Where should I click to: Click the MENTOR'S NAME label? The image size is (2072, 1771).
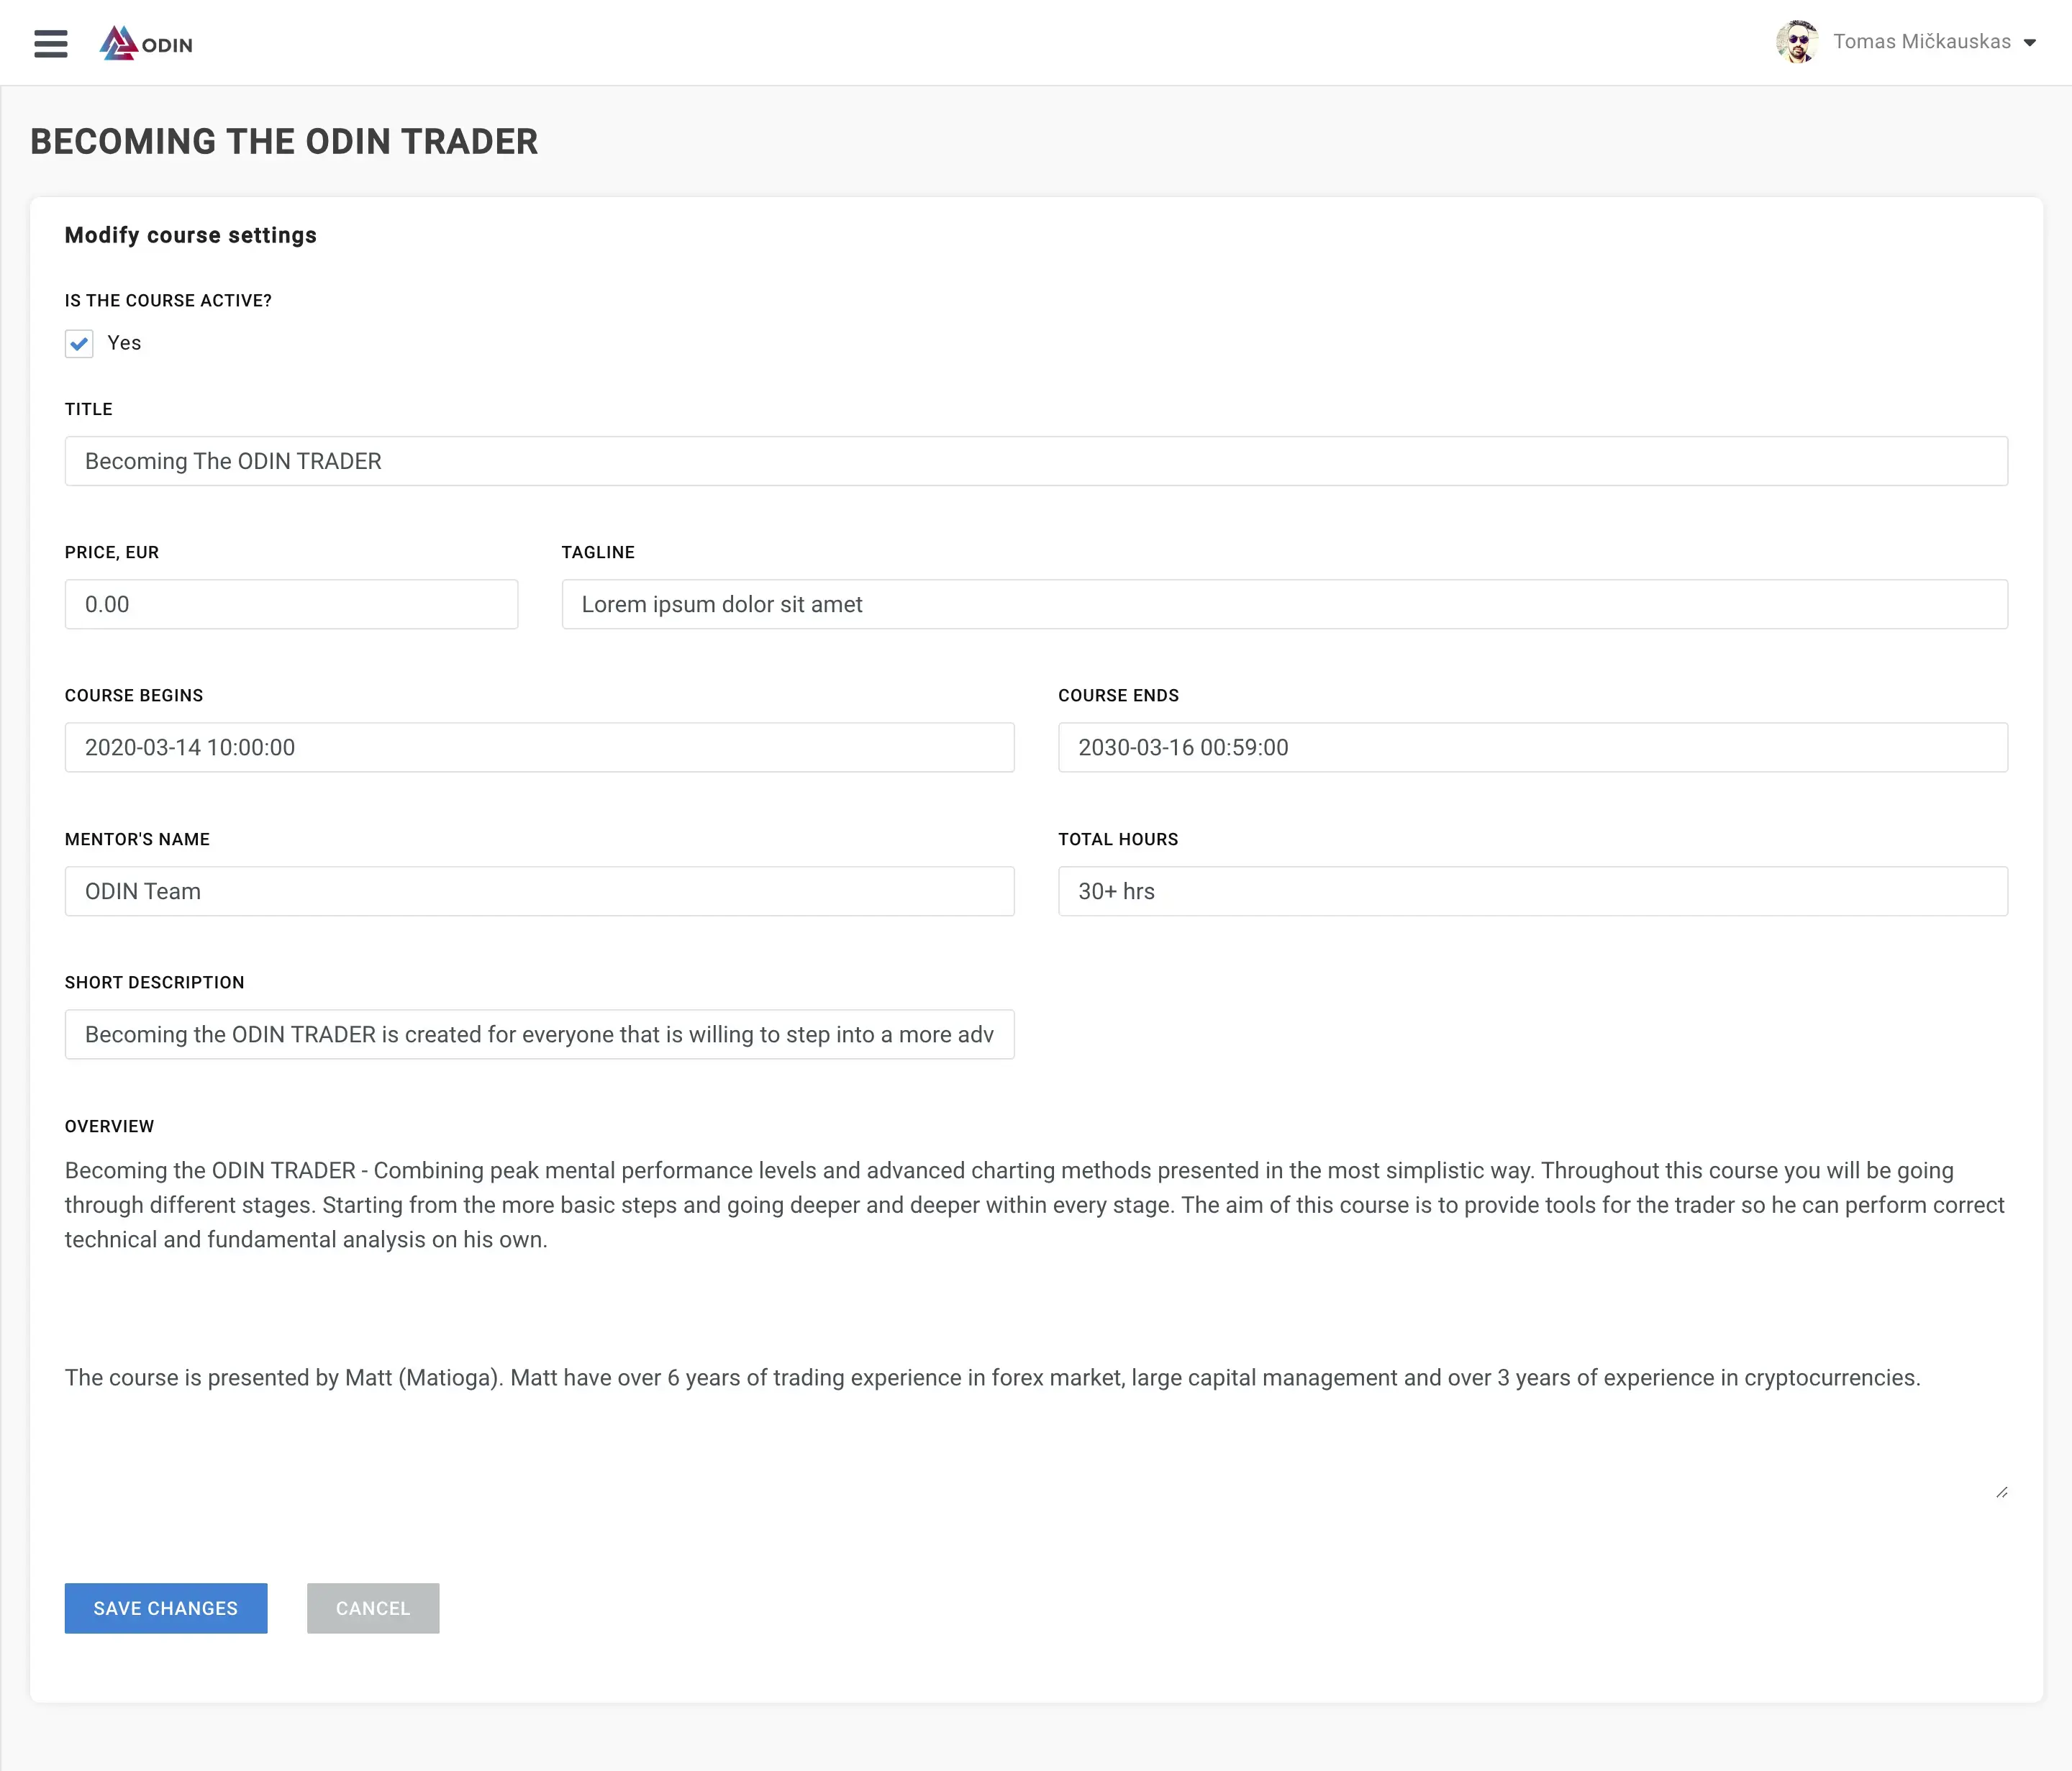tap(137, 839)
